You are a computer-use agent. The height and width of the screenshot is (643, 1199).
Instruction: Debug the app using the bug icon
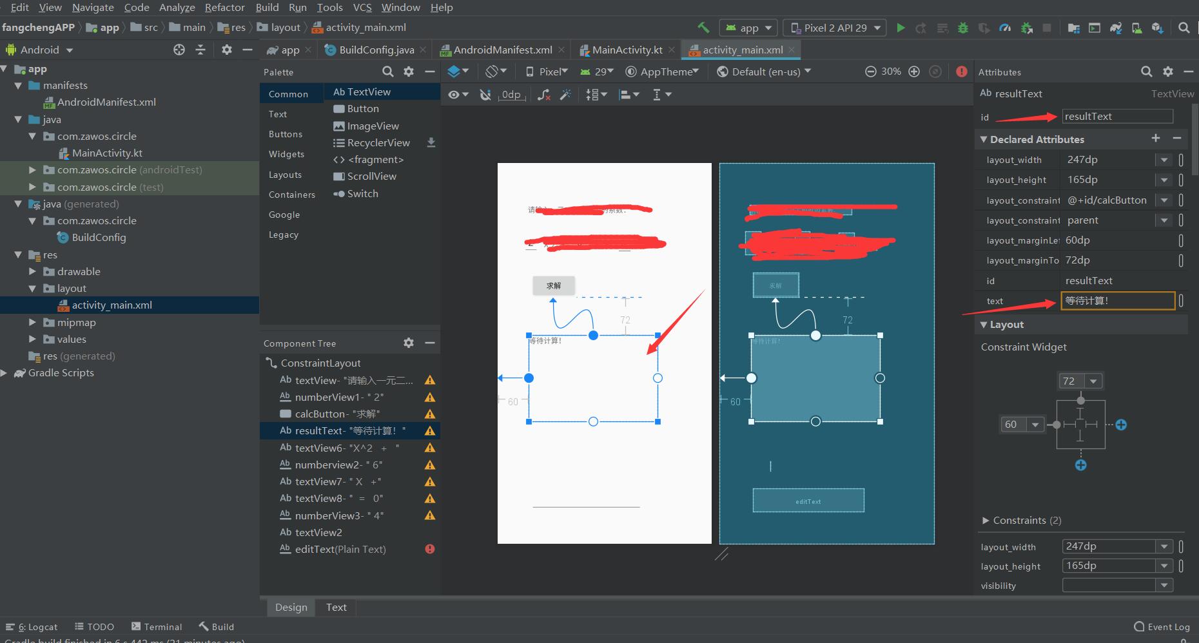[962, 28]
